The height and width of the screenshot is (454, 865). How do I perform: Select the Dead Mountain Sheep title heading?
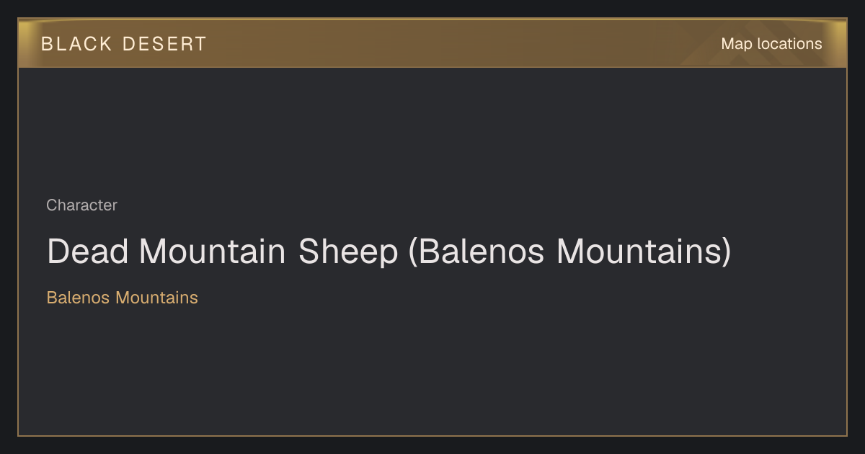click(389, 252)
